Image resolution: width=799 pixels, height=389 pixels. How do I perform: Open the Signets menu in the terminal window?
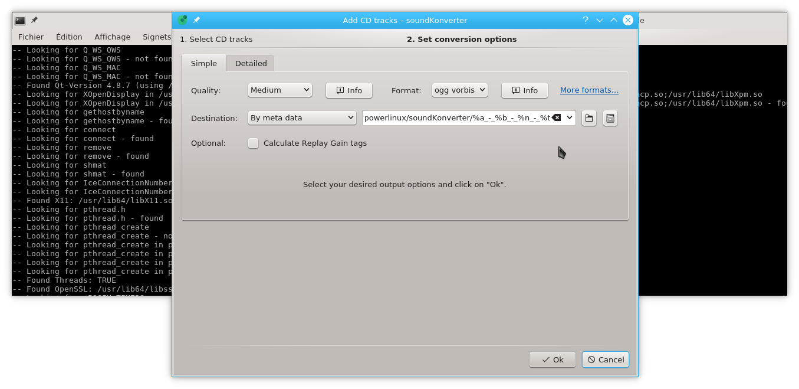(157, 37)
